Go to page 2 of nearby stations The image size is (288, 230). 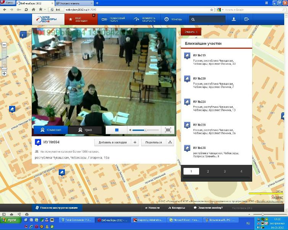point(208,171)
